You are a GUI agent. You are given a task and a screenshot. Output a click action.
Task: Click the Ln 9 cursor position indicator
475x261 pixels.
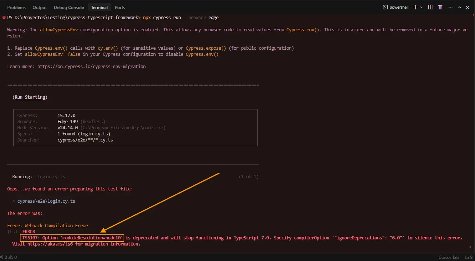point(469,257)
